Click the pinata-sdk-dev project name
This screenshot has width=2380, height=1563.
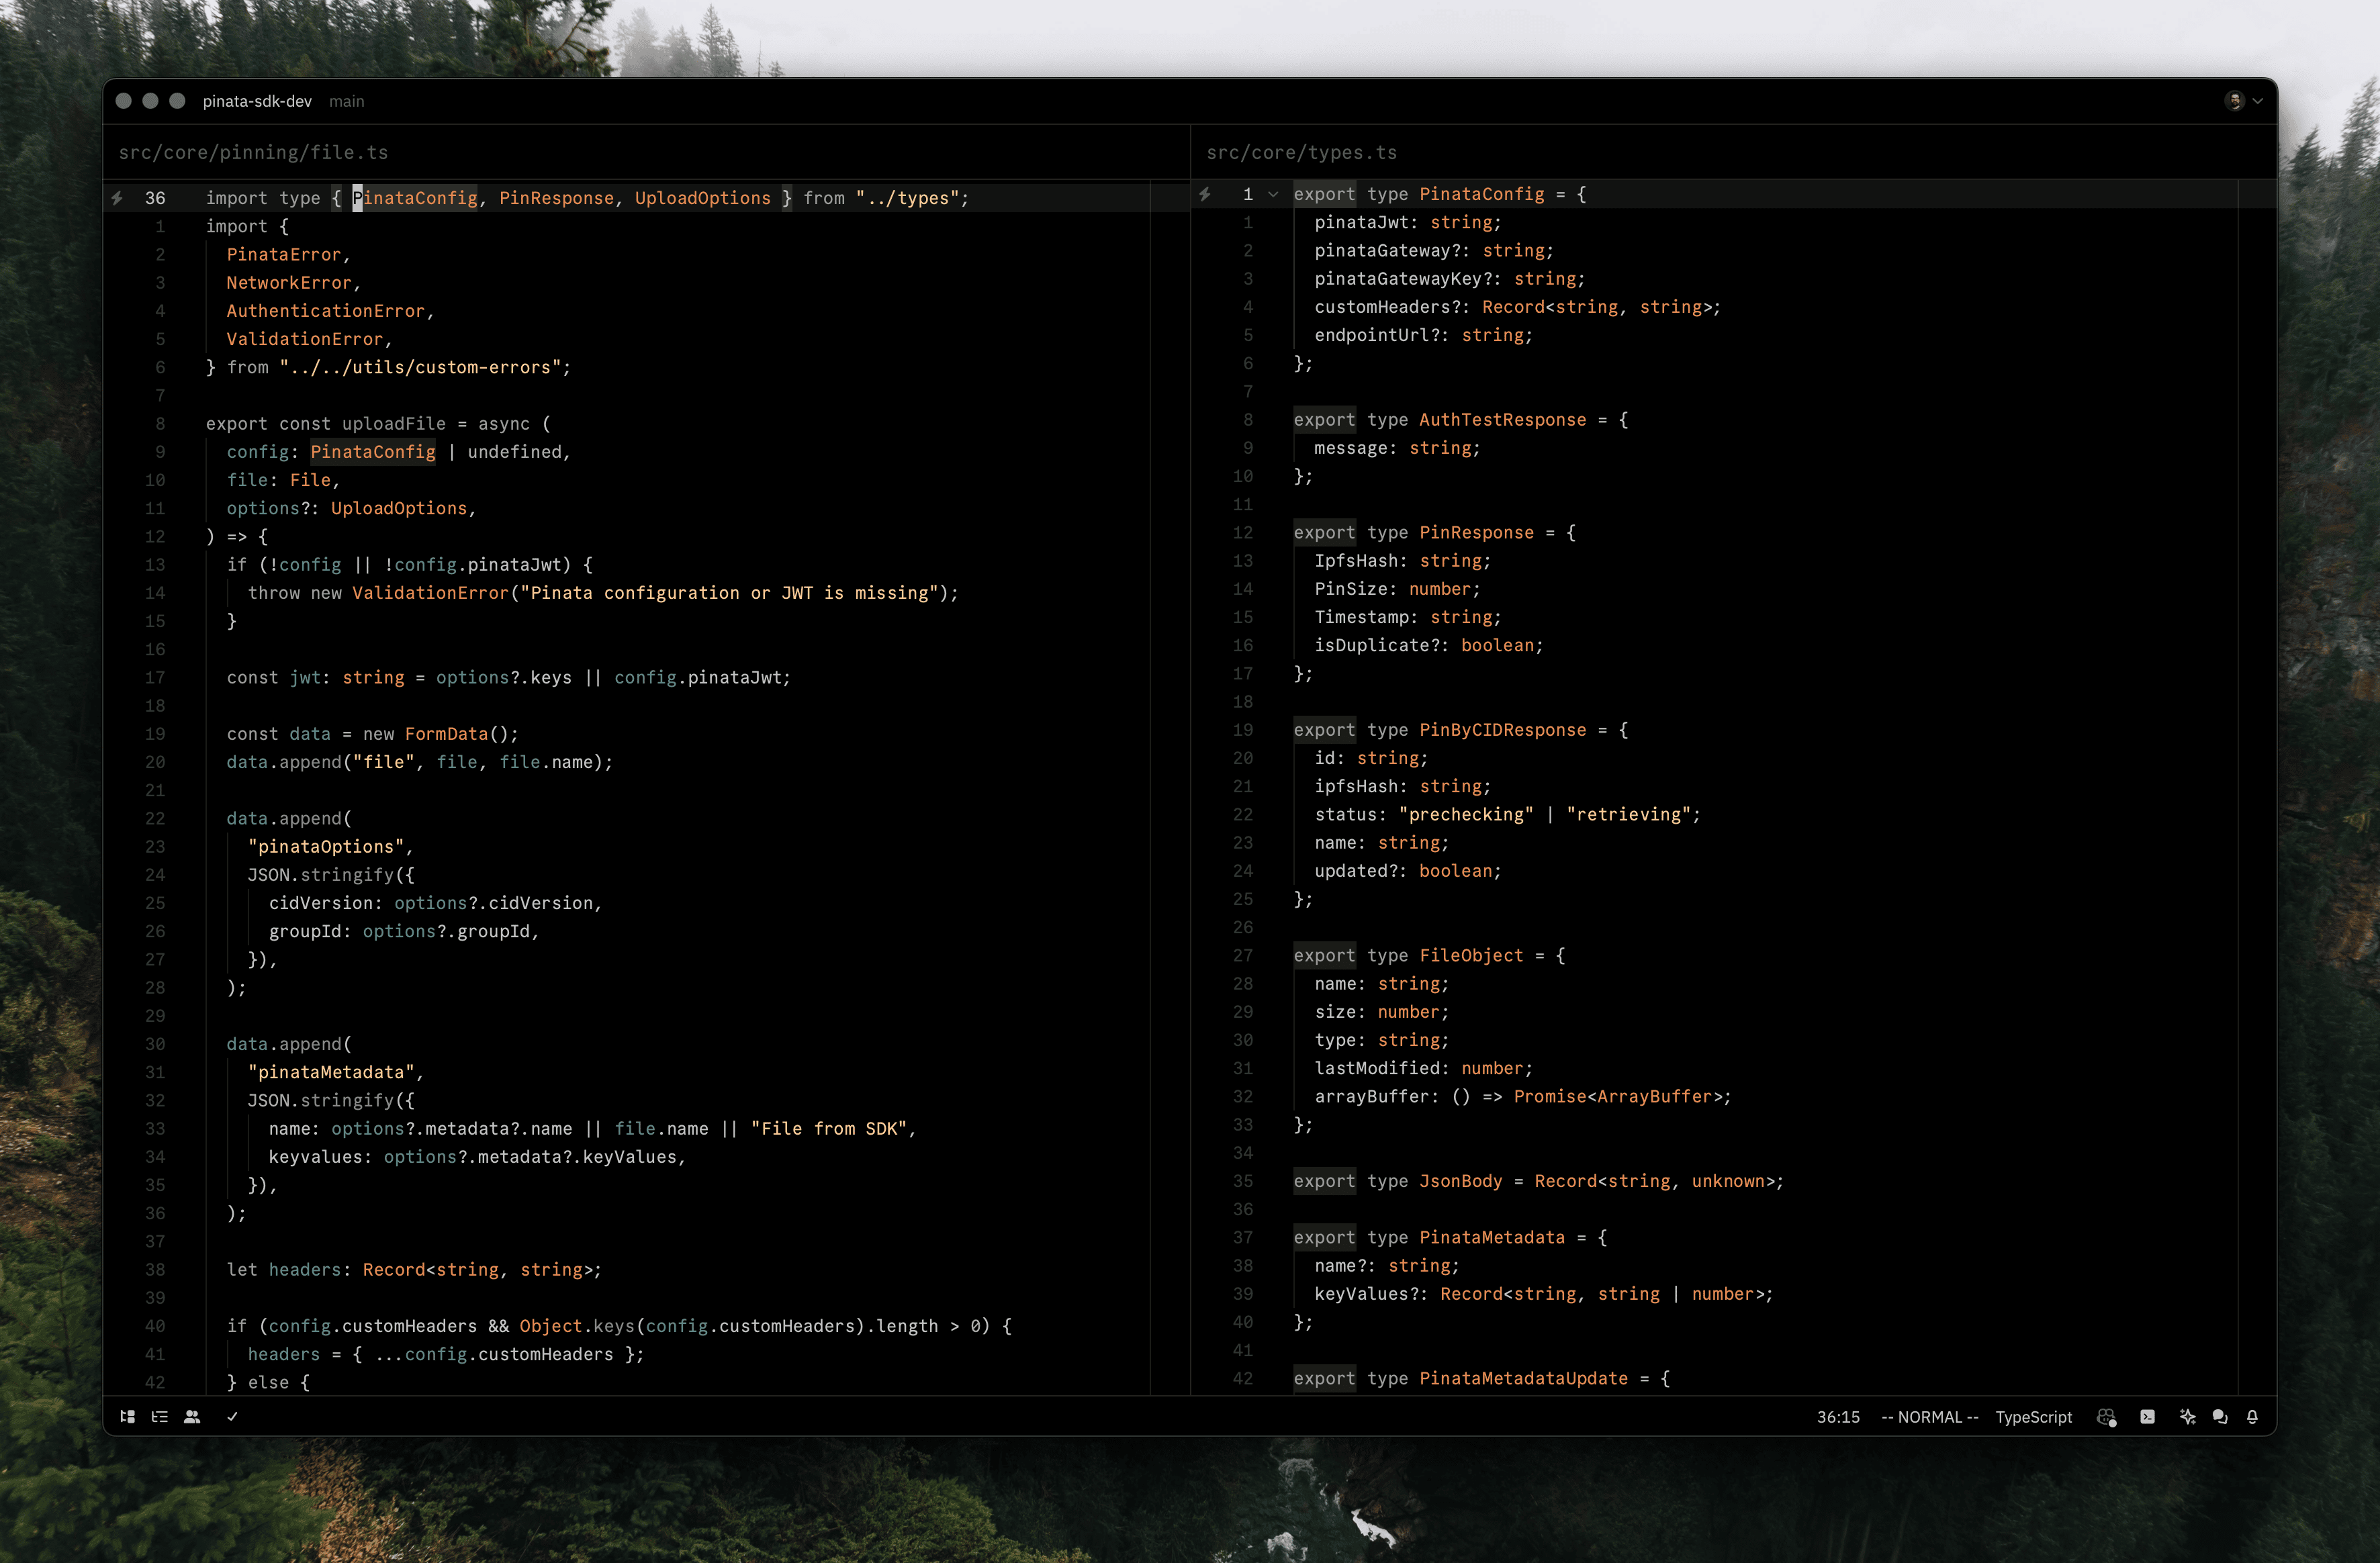click(x=257, y=101)
